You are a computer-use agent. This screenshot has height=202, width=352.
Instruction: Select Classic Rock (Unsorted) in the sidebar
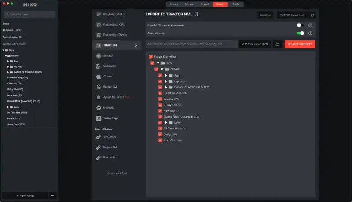pyautogui.click(x=24, y=101)
